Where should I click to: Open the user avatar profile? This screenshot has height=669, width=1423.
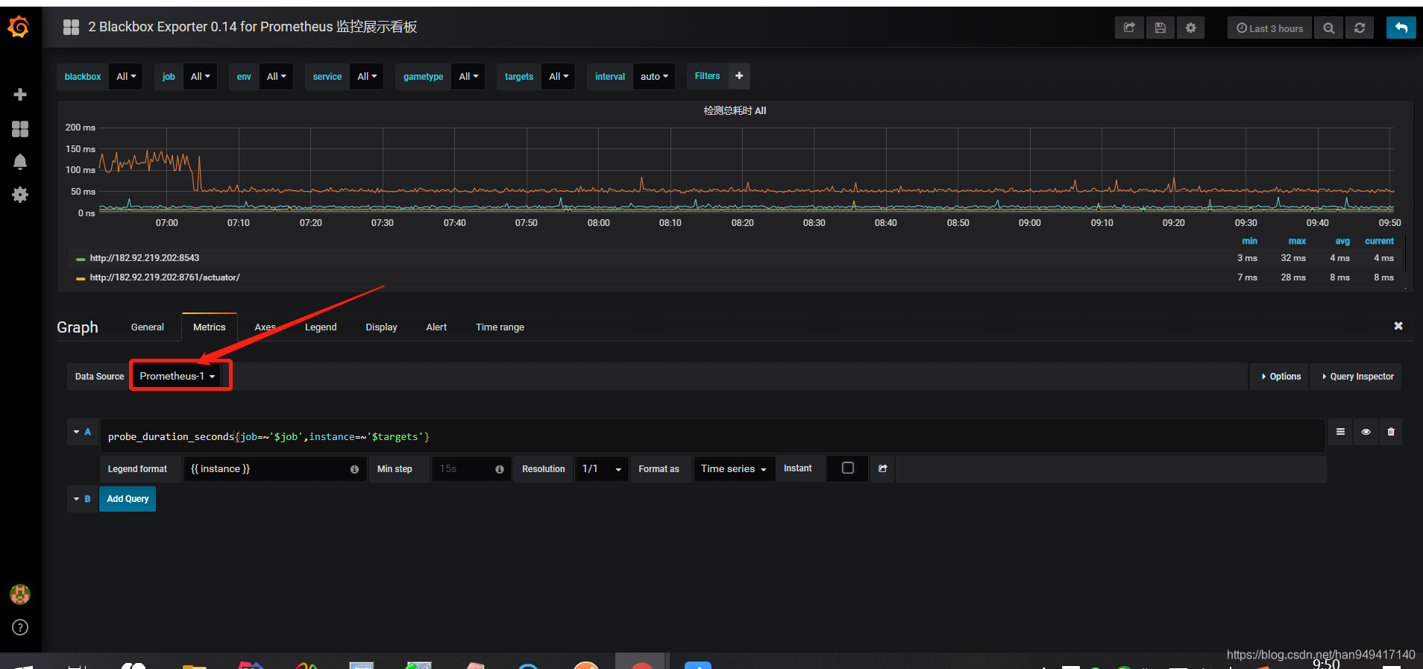[x=19, y=594]
